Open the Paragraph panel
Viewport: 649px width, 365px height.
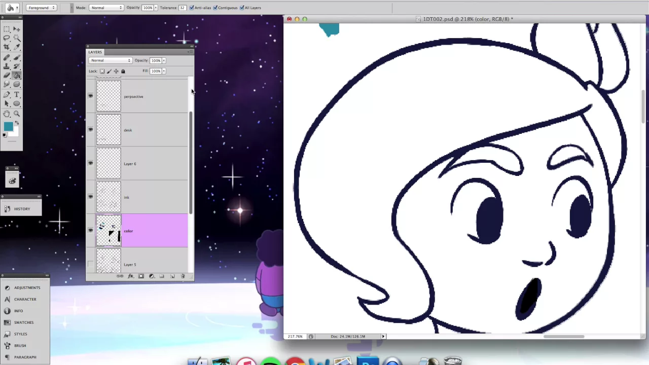(x=25, y=357)
